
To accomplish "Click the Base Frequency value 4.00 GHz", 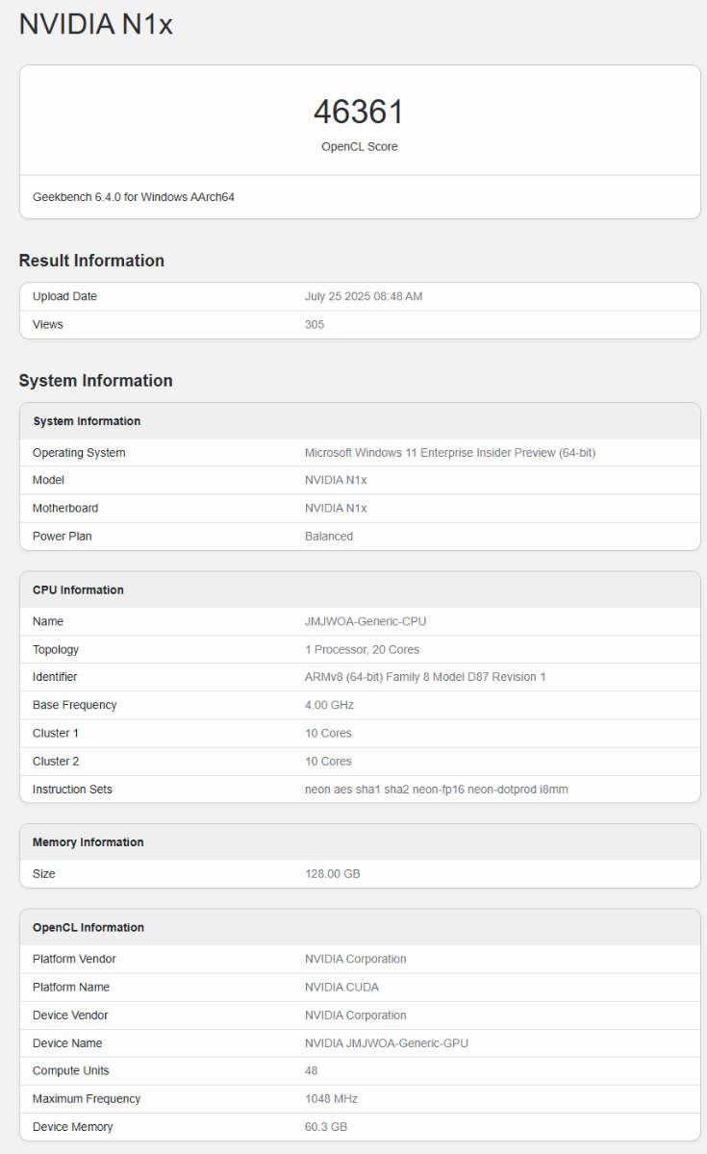I will tap(329, 705).
